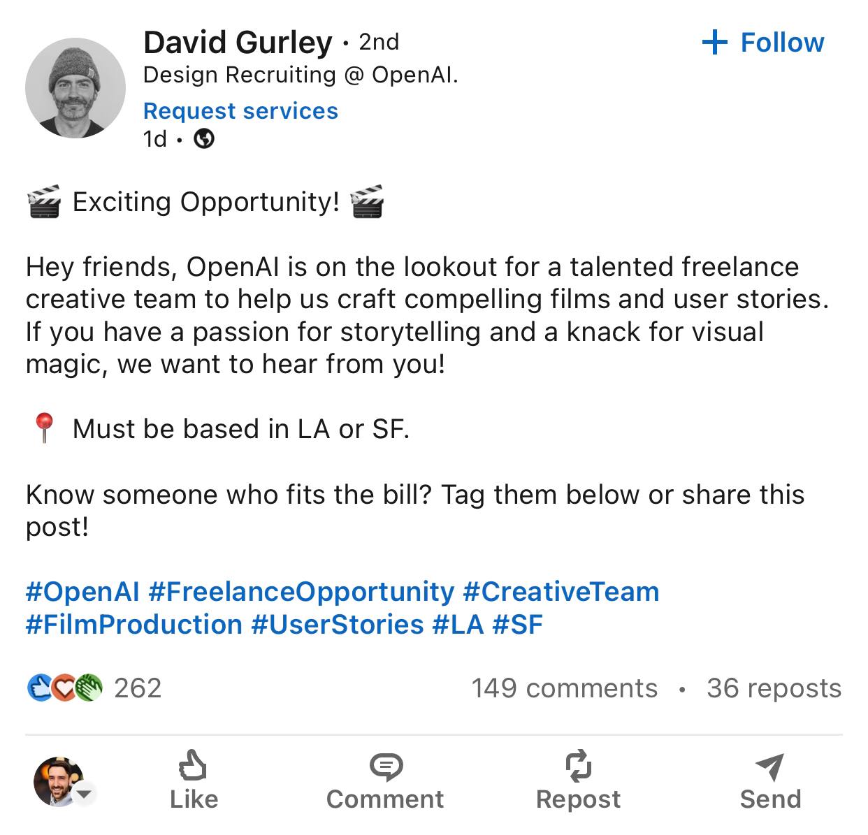Viewport: 868px width, 835px height.
Task: Open the #UserStories hashtag
Action: (x=338, y=624)
